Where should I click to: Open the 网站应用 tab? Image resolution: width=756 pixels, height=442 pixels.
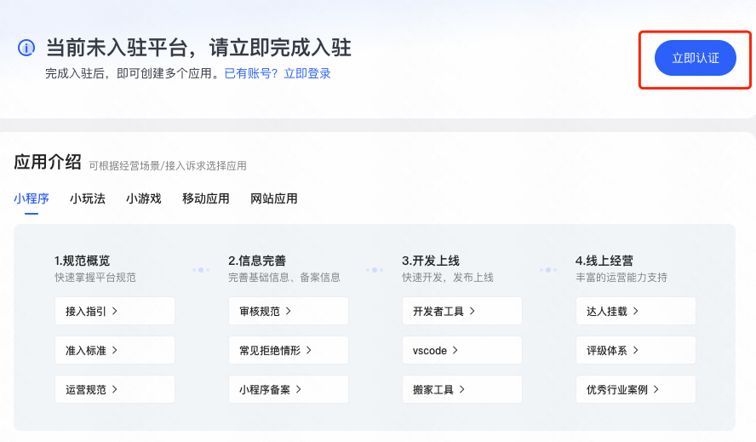point(274,198)
